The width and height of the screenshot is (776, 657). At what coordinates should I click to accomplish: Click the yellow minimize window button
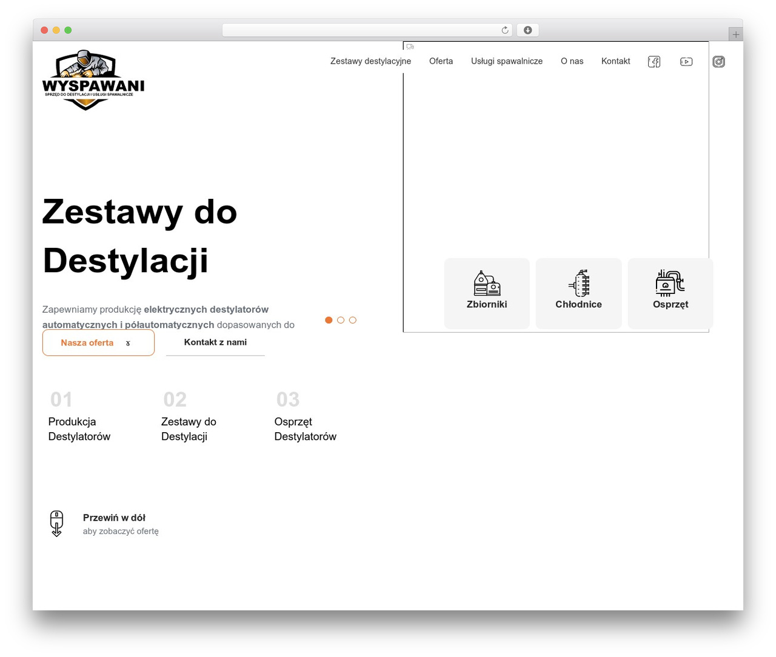(x=56, y=30)
